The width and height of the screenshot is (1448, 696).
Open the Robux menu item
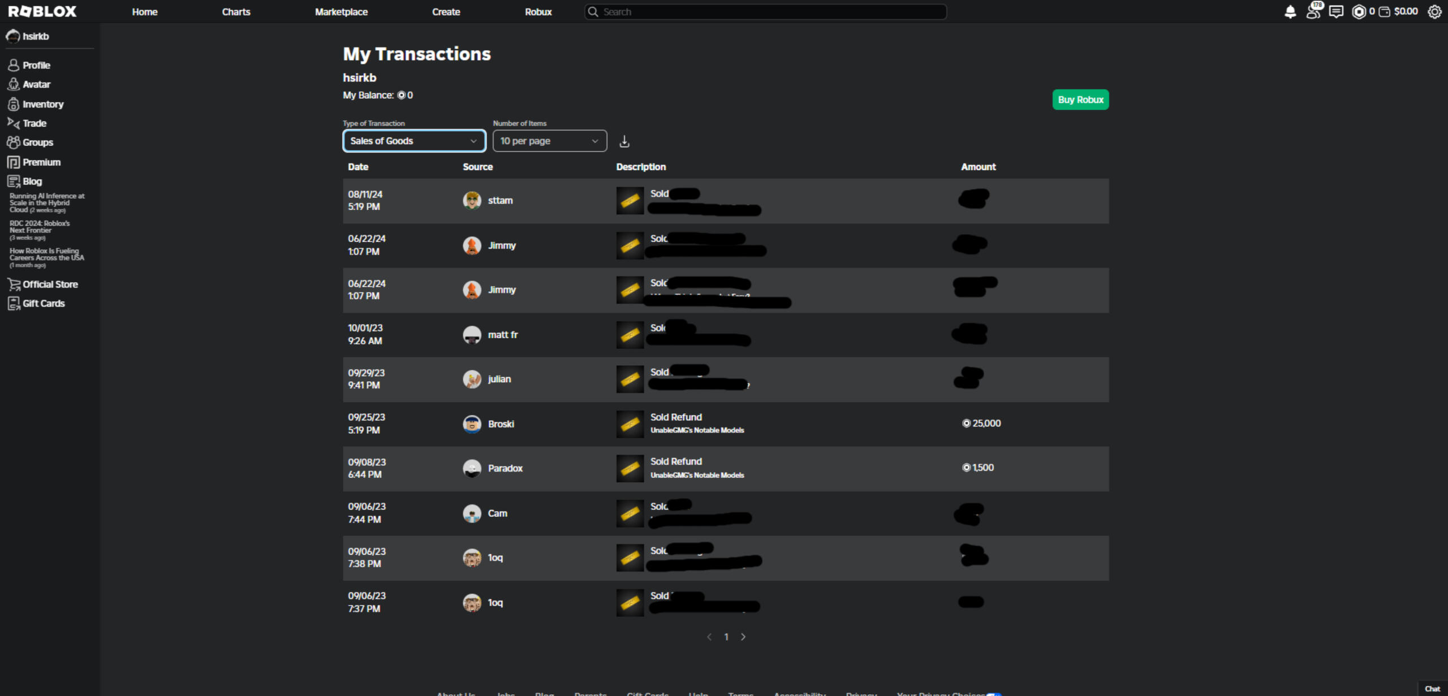[x=538, y=12]
